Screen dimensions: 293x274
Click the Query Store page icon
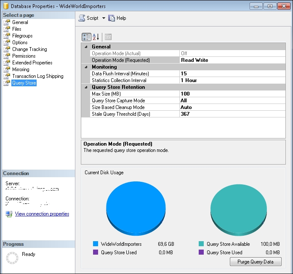(x=7, y=83)
